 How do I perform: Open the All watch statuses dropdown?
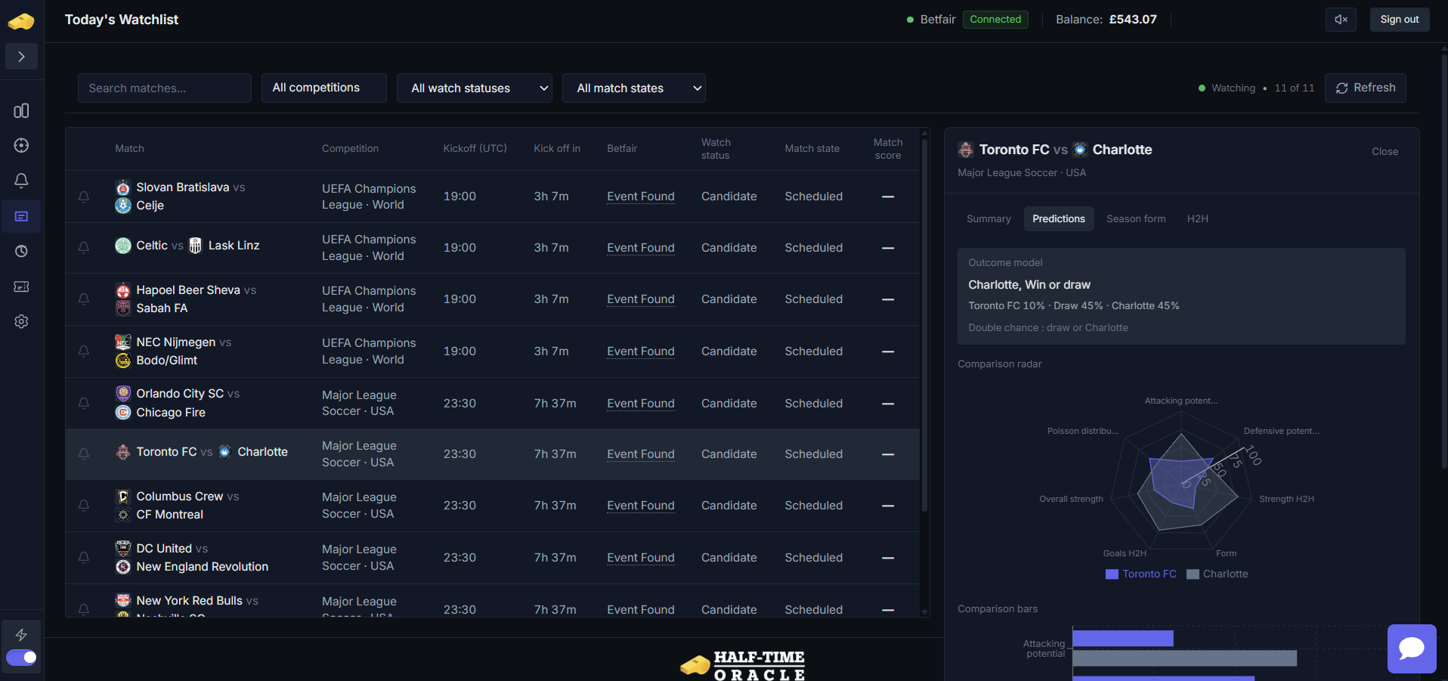click(475, 88)
